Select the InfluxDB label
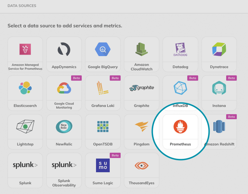This screenshot has height=194, width=248. (x=180, y=106)
